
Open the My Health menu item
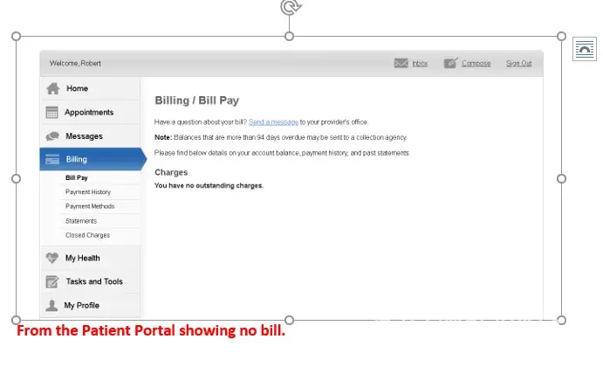click(x=90, y=258)
